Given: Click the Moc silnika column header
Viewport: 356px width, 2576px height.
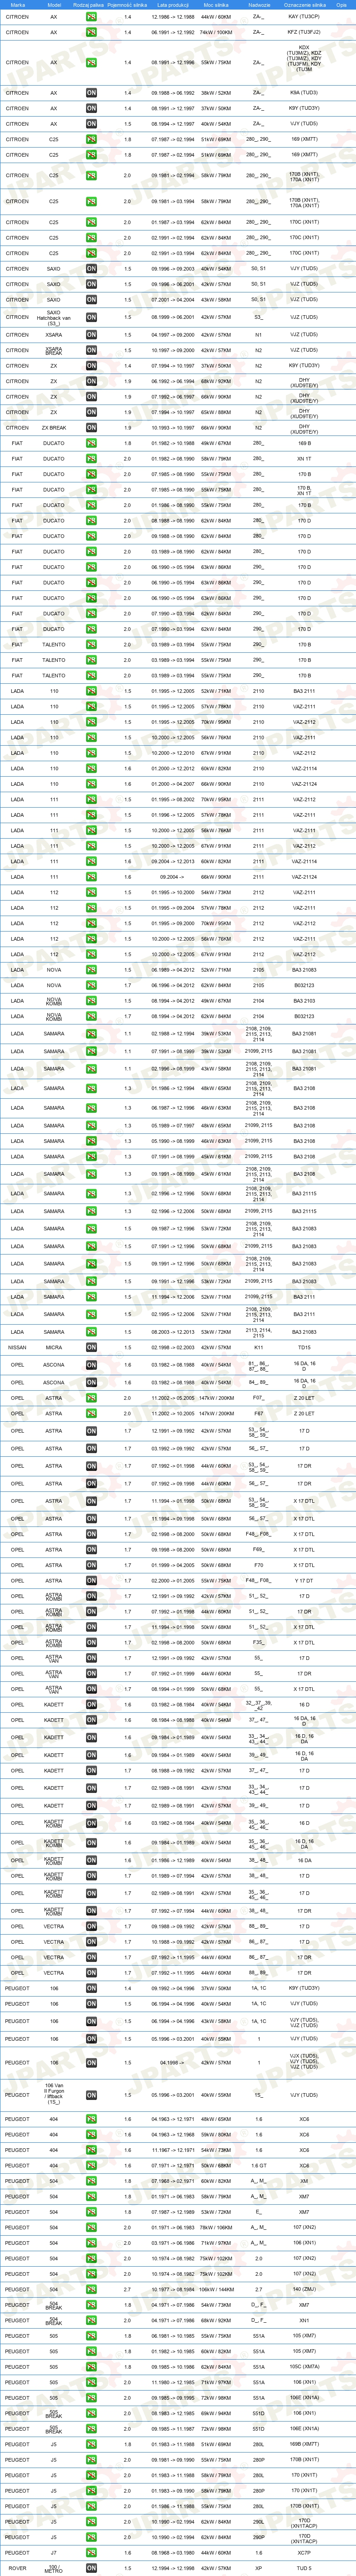Looking at the screenshot, I should (x=216, y=5).
